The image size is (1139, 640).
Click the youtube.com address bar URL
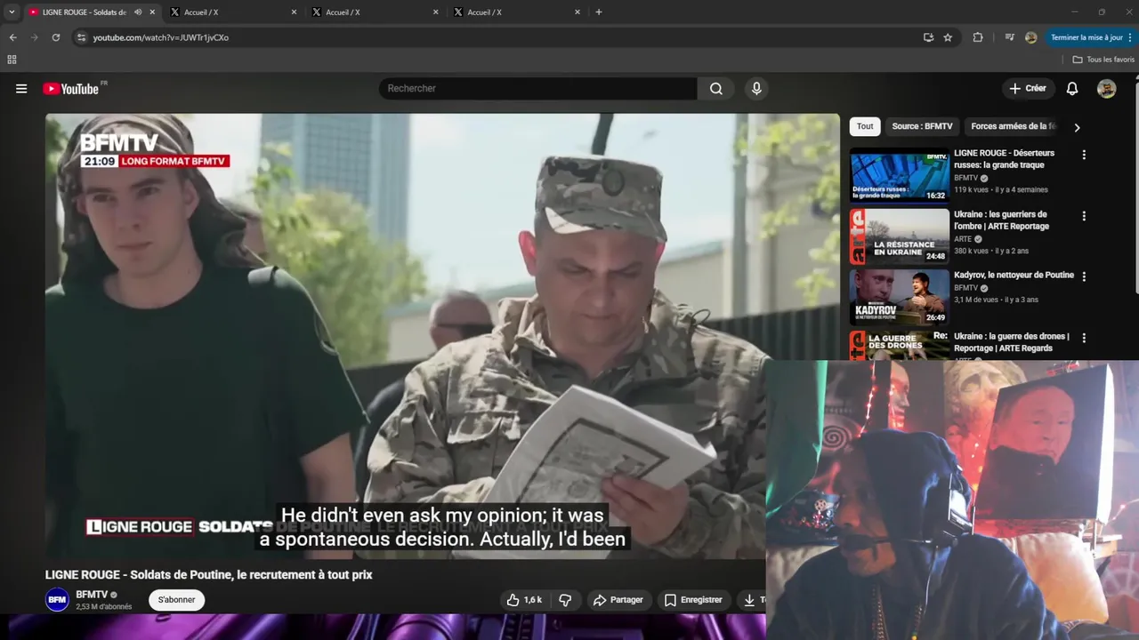161,37
